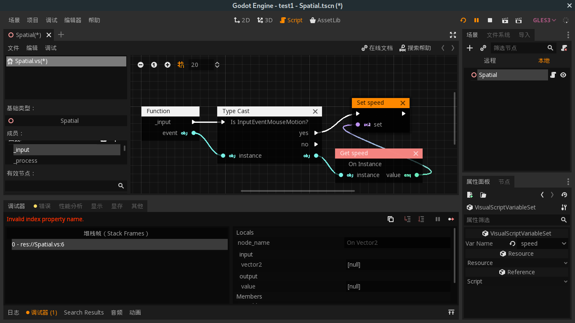Add a new scene tab with the plus icon
575x323 pixels.
coord(61,34)
